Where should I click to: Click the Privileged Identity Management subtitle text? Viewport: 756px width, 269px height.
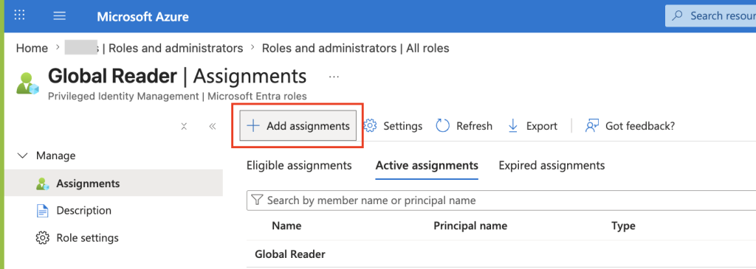[x=177, y=97]
